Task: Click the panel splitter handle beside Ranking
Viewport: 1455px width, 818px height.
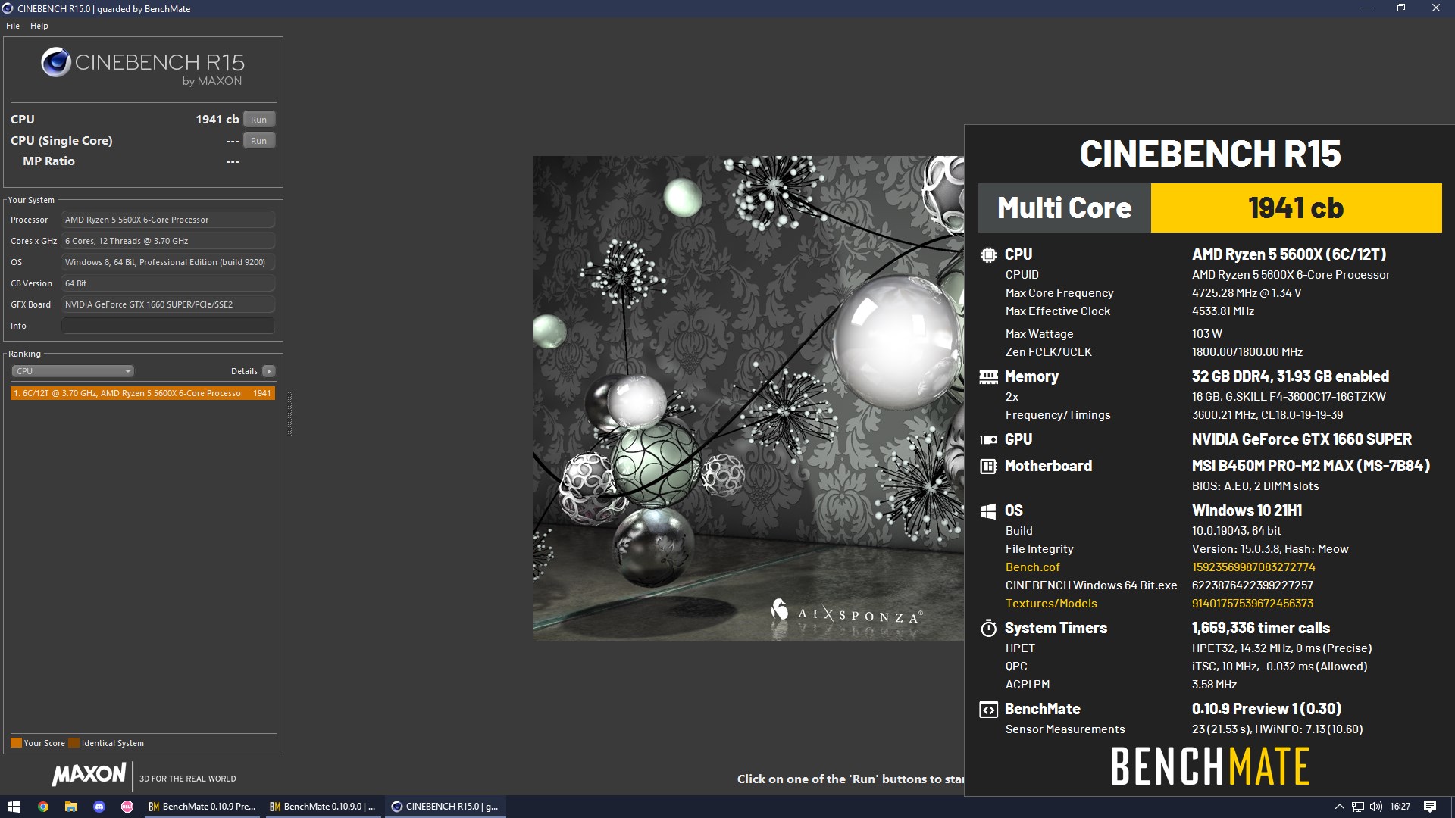Action: 289,414
